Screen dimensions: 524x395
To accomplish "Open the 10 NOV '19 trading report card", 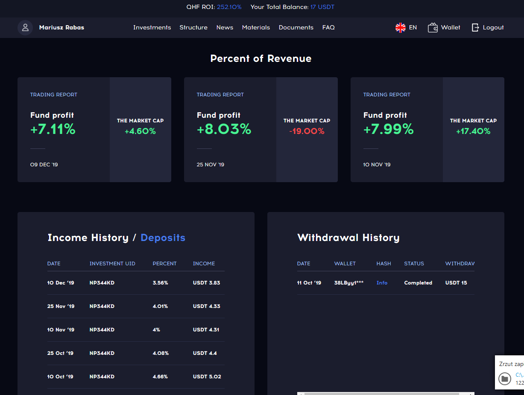I will [427, 130].
